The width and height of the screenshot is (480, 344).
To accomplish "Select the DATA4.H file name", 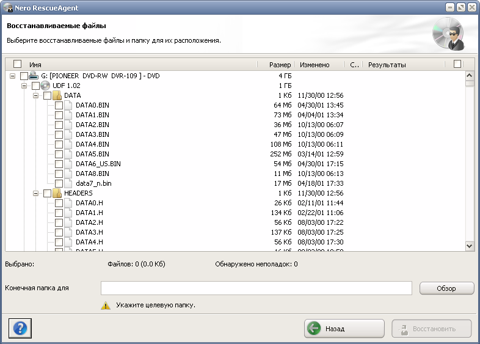I will pos(89,242).
